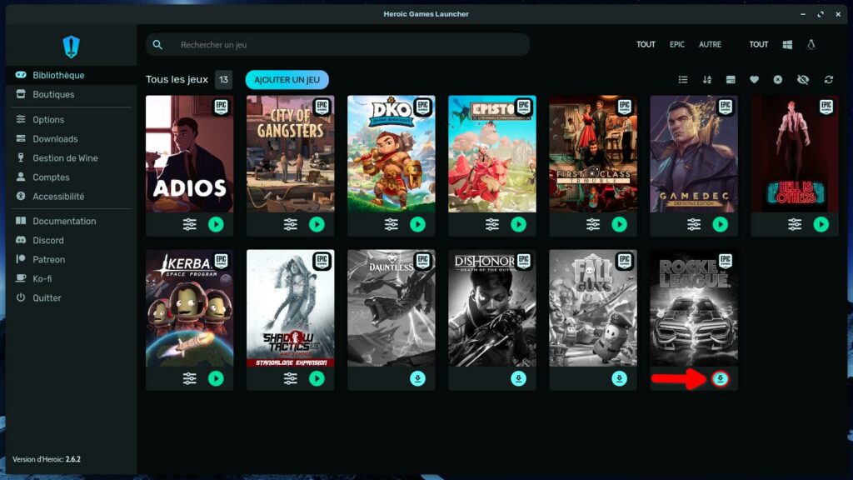Screen dimensions: 853x480
Task: Switch library to list view
Action: coord(683,79)
